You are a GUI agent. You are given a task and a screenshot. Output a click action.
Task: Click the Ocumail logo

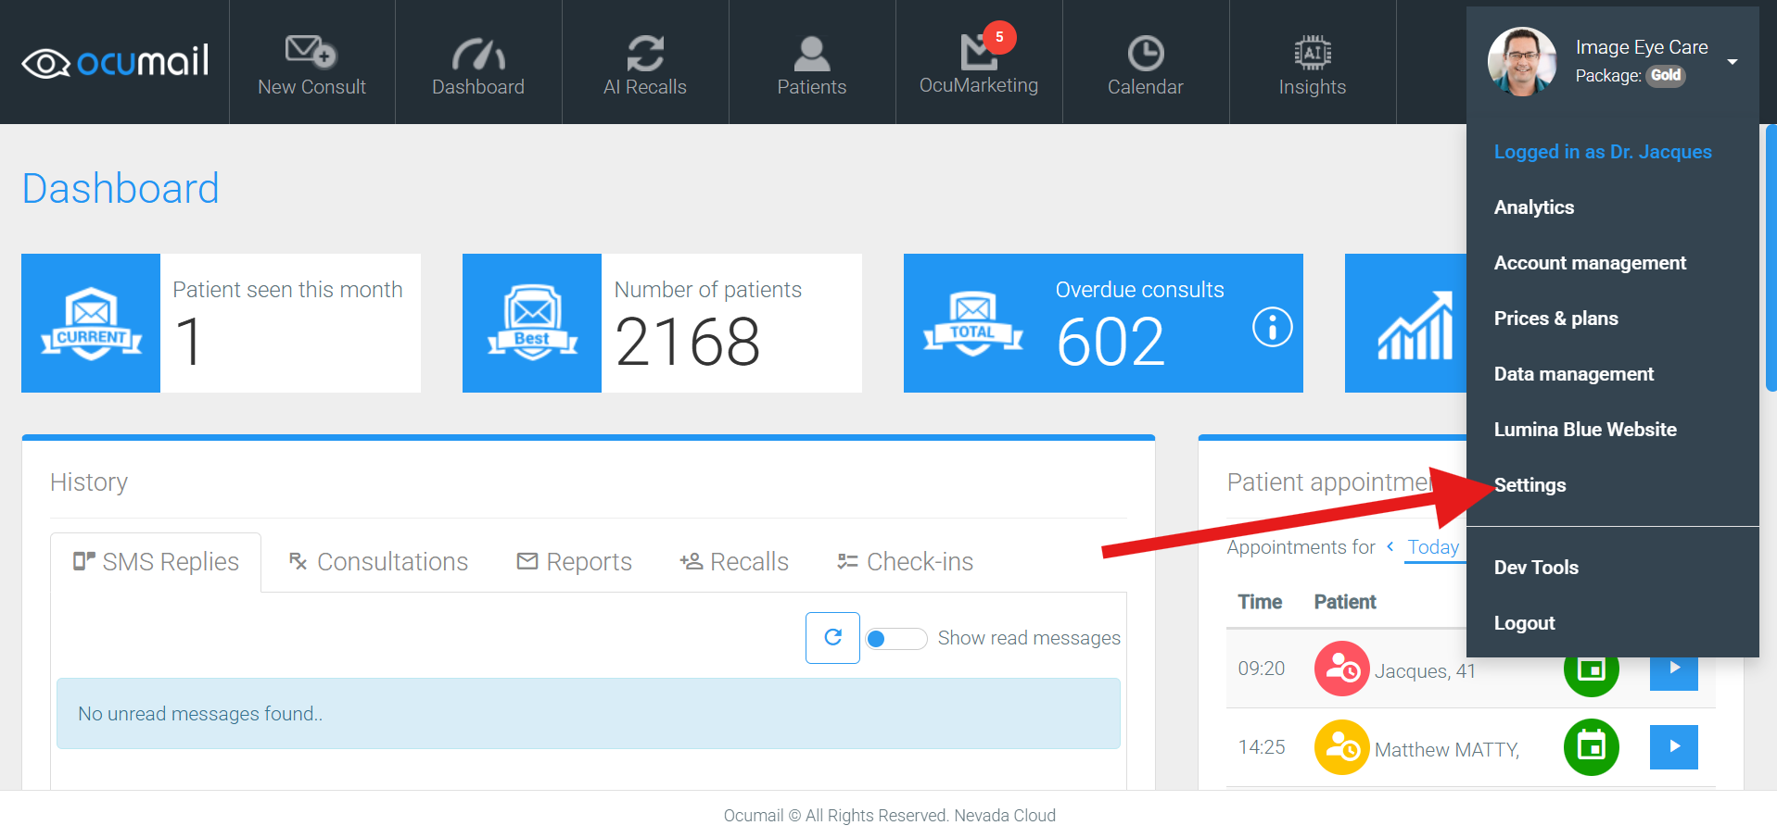point(115,62)
